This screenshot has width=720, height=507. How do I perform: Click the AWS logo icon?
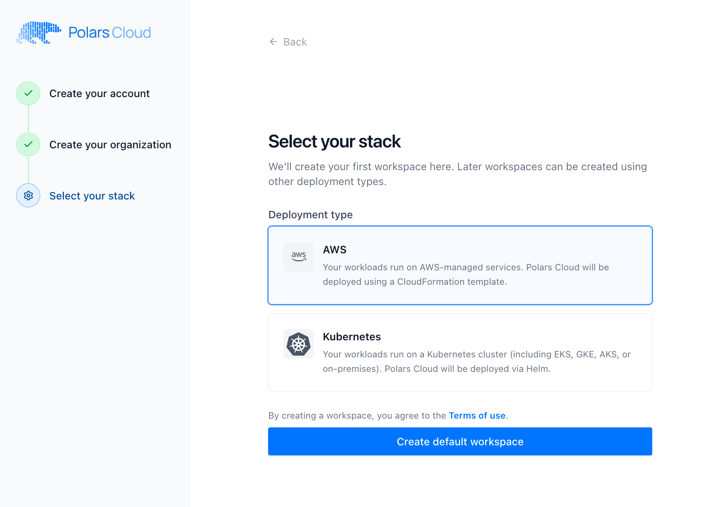coord(299,257)
